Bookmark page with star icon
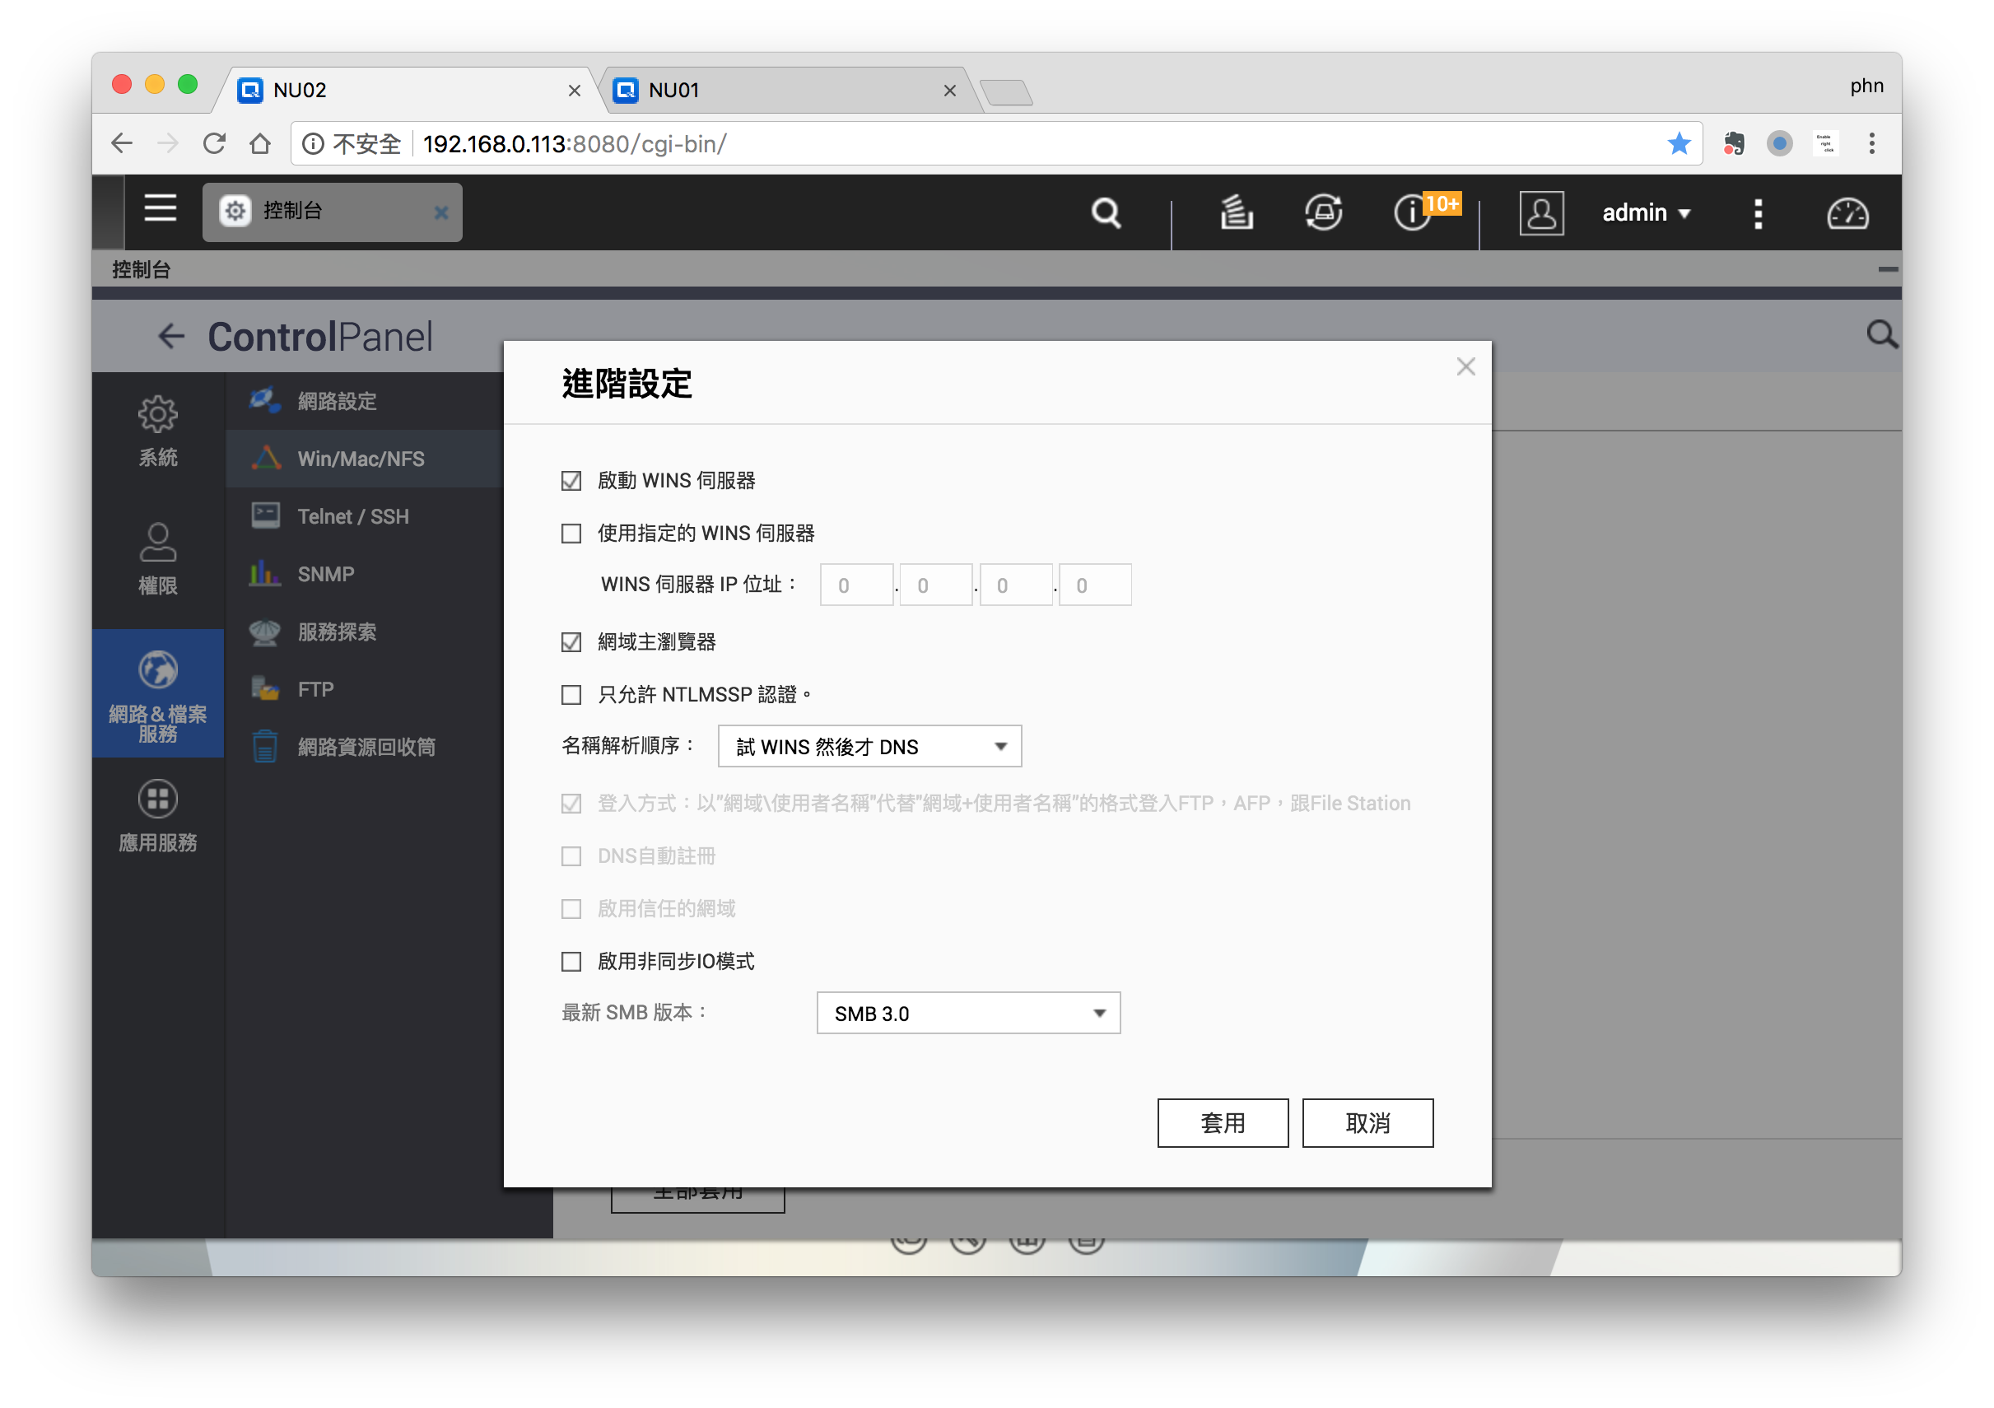 1679,143
